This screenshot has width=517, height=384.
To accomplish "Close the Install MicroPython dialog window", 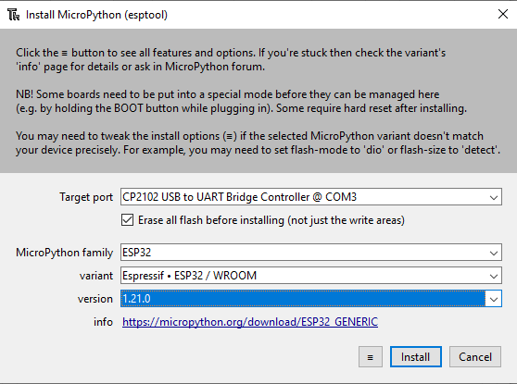I will point(503,14).
